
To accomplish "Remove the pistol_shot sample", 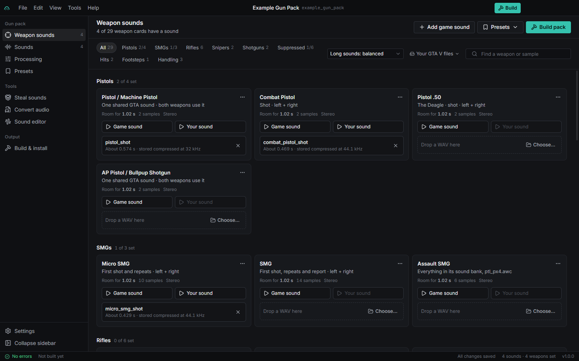I will click(x=238, y=146).
